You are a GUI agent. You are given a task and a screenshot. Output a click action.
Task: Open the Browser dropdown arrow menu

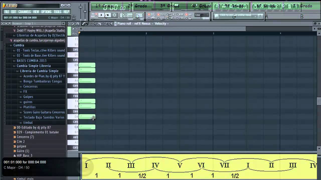(x=3, y=23)
